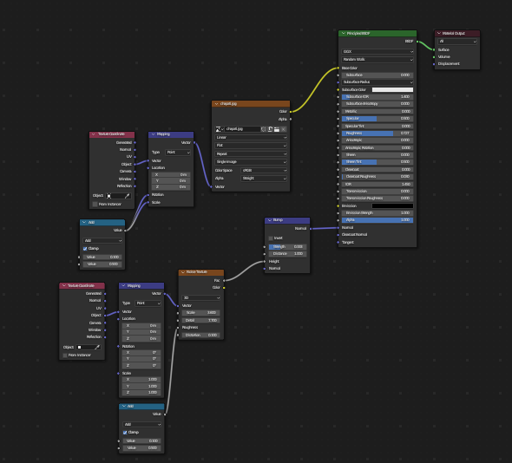Open the Color Space sRGB dropdown
This screenshot has width=512, height=463.
click(264, 171)
